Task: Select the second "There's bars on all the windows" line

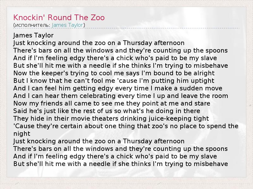Action: [x=120, y=149]
